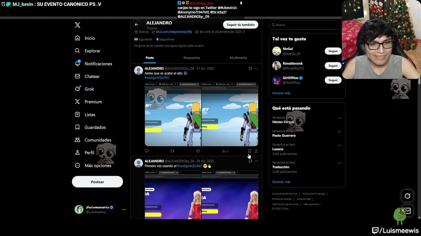Open Condiciones de Servicio link
The image size is (421, 236).
click(x=285, y=194)
